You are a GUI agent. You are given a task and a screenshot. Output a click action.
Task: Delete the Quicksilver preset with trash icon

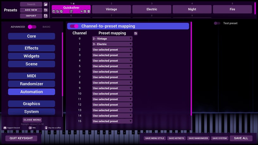point(89,11)
